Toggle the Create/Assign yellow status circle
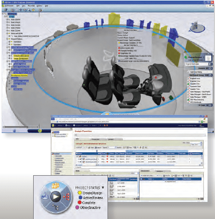The image size is (215, 219). click(x=80, y=193)
